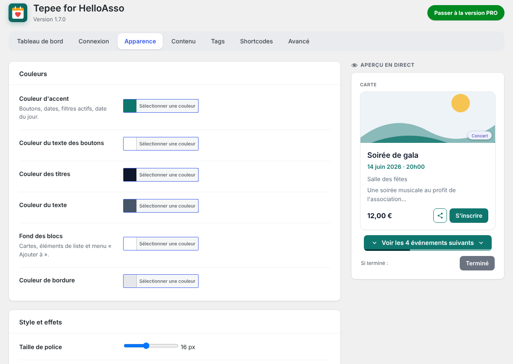The height and width of the screenshot is (364, 513).
Task: Click the Tepee for HelloAsso title
Action: [x=79, y=8]
